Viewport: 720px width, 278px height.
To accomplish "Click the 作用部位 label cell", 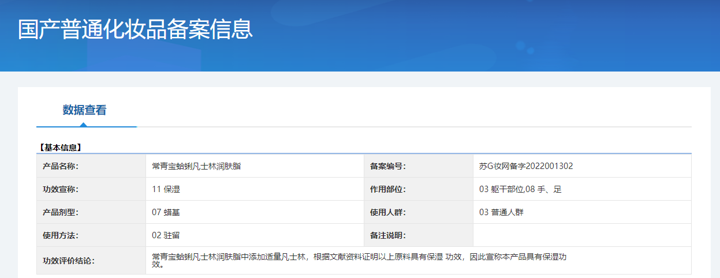I will tap(419, 189).
